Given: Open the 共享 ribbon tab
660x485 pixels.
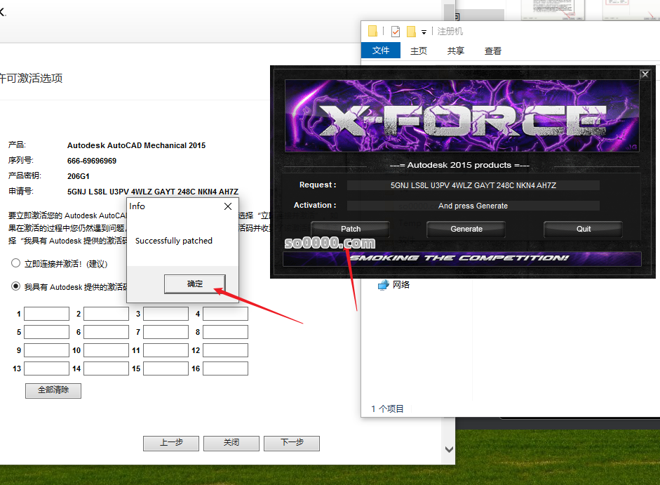Looking at the screenshot, I should coord(456,51).
